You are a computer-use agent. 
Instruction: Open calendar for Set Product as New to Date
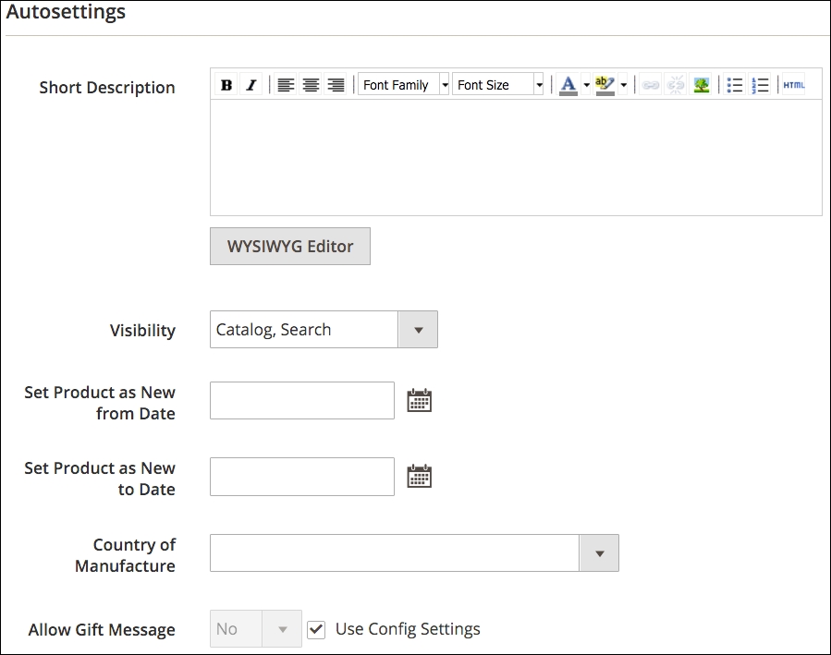pos(419,475)
